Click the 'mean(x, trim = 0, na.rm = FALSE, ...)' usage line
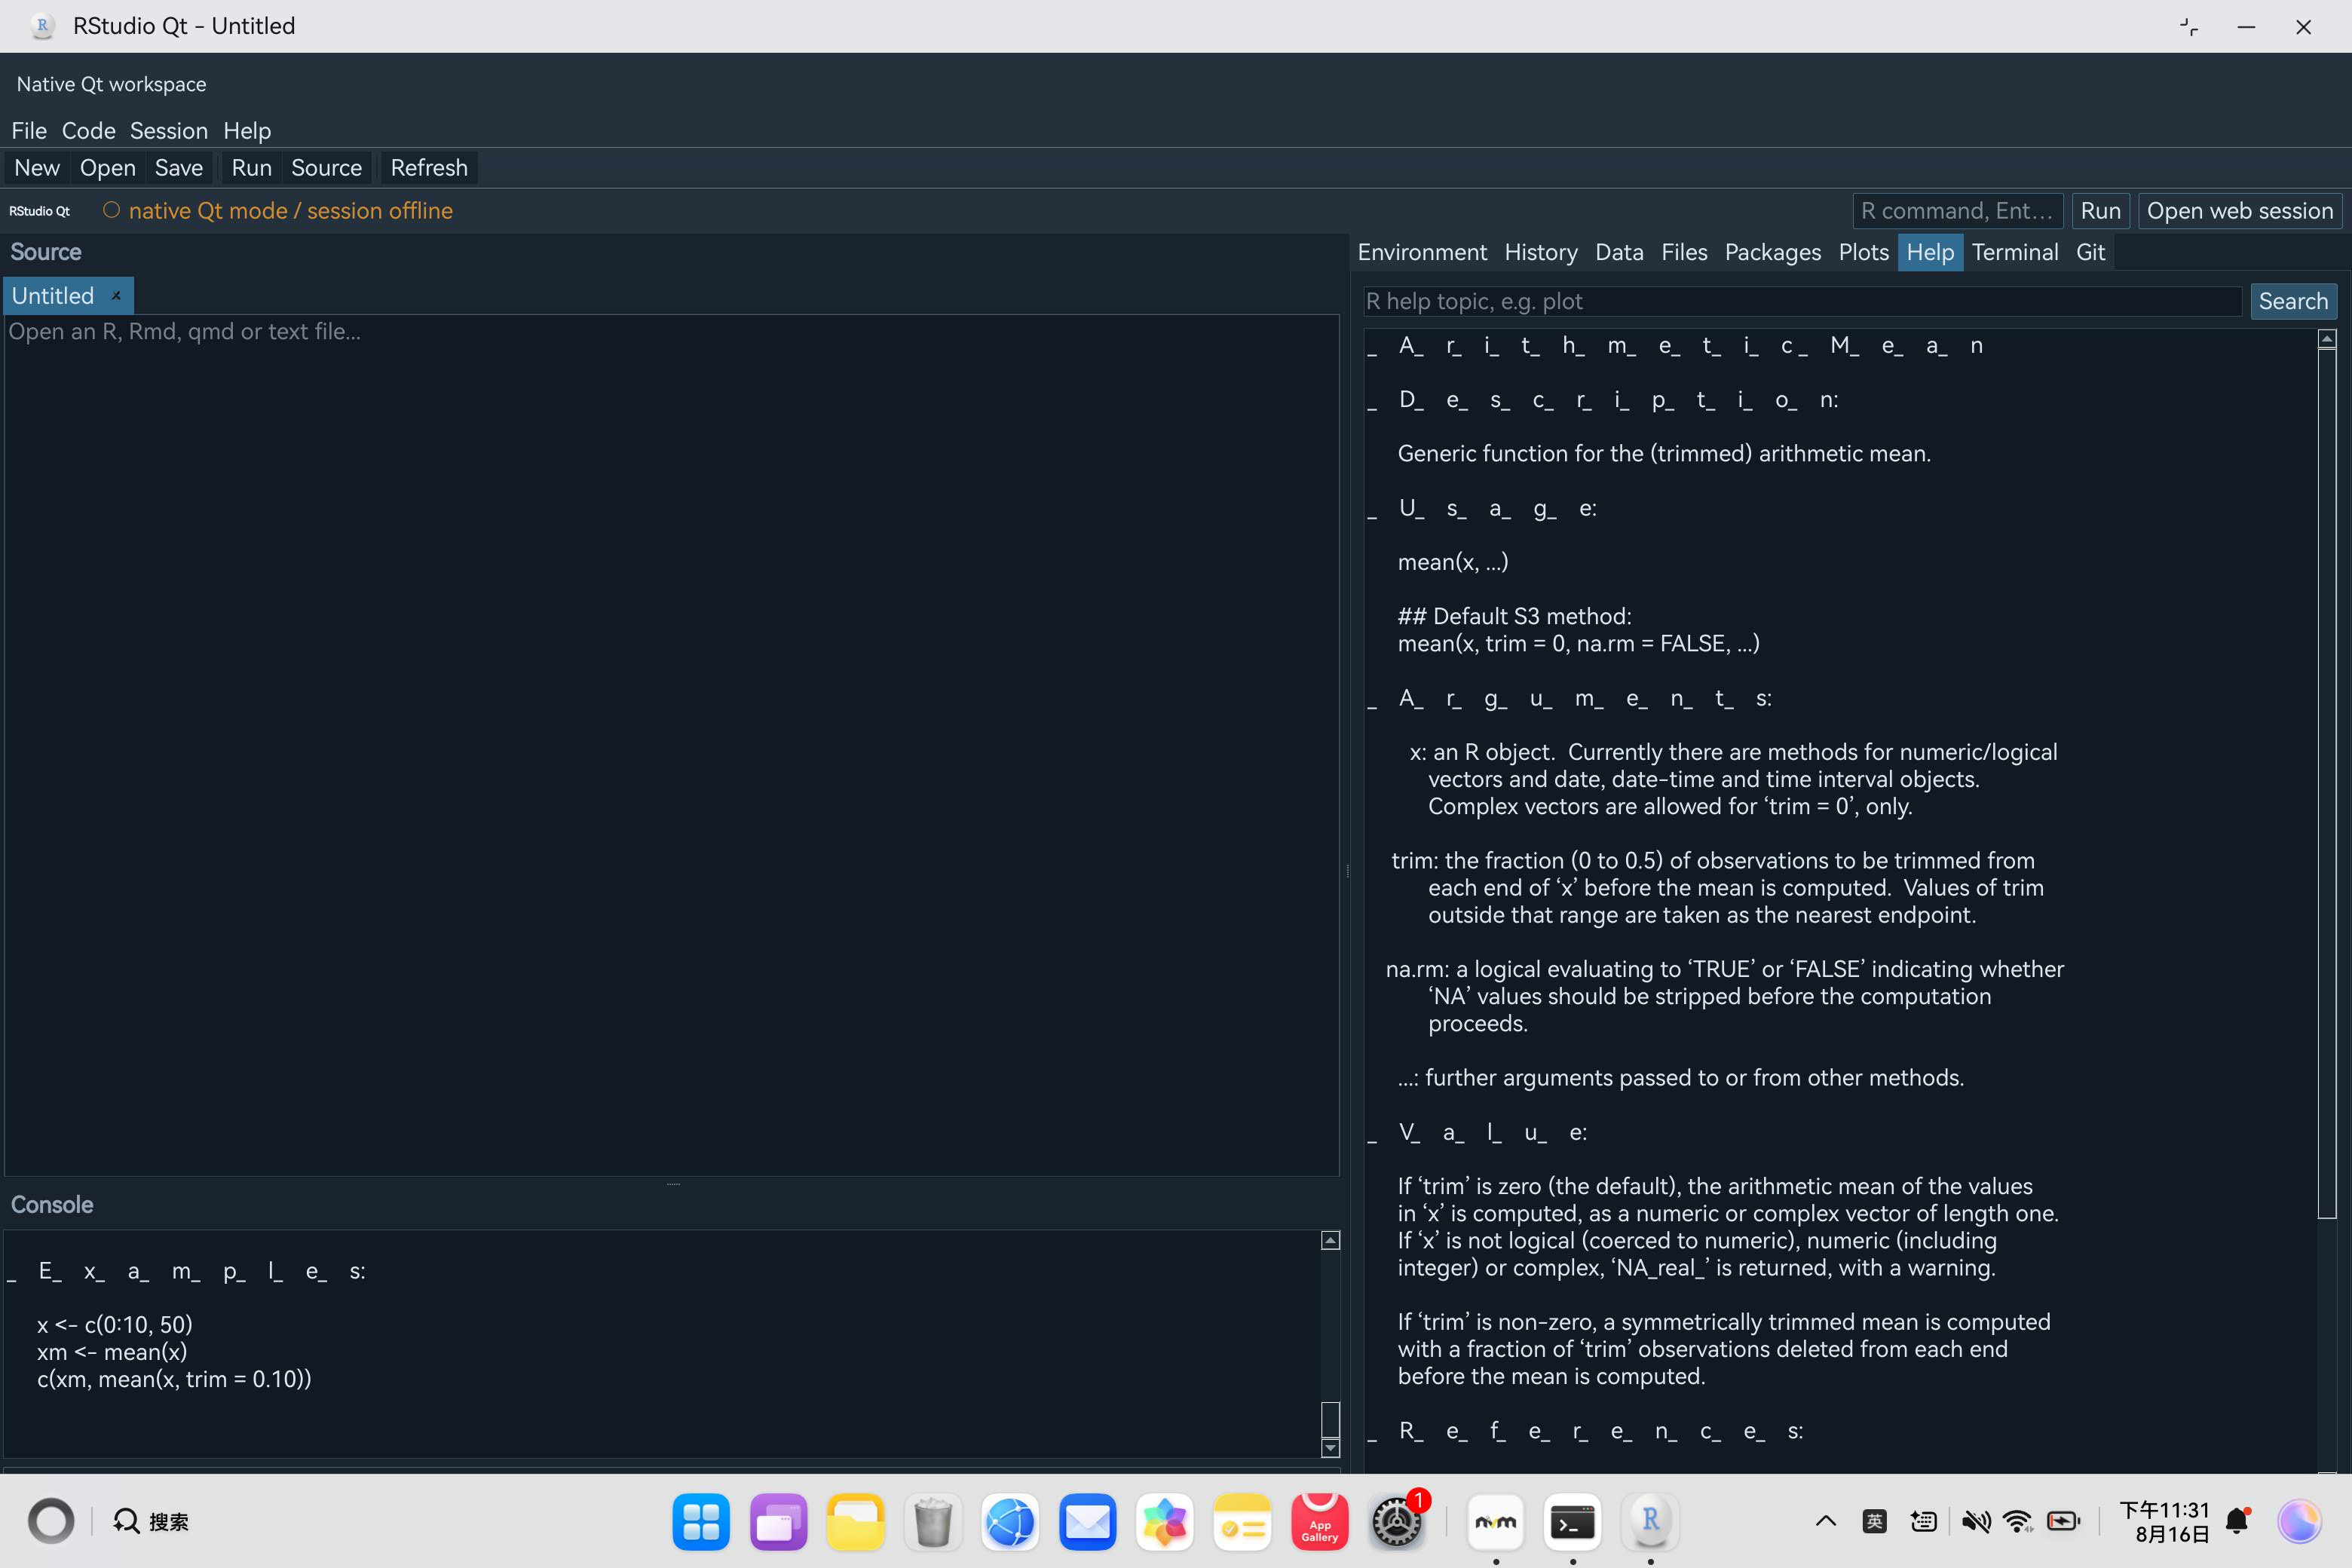The width and height of the screenshot is (2352, 1568). click(x=1578, y=644)
